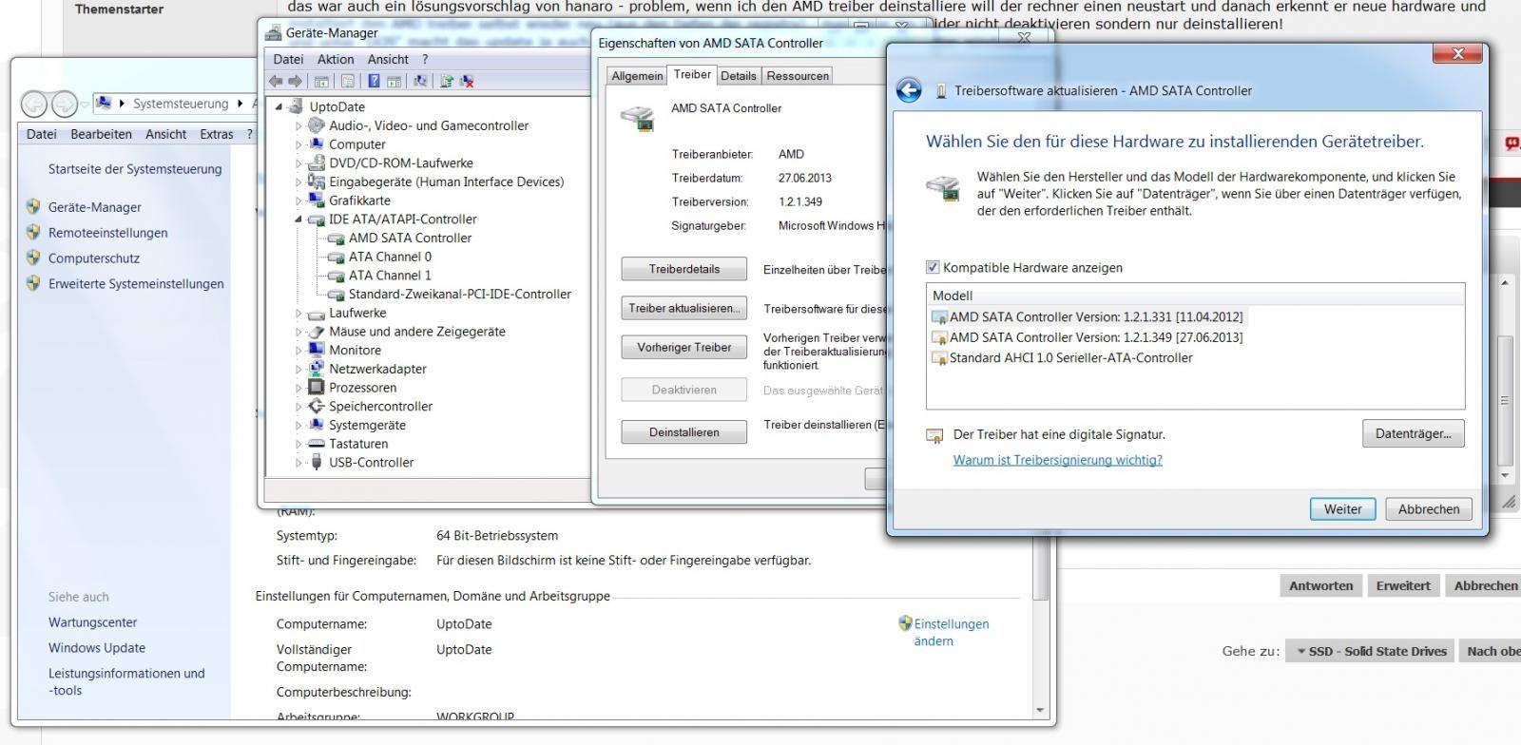Click the update driver software toolbar icon
This screenshot has height=745, width=1521.
447,82
